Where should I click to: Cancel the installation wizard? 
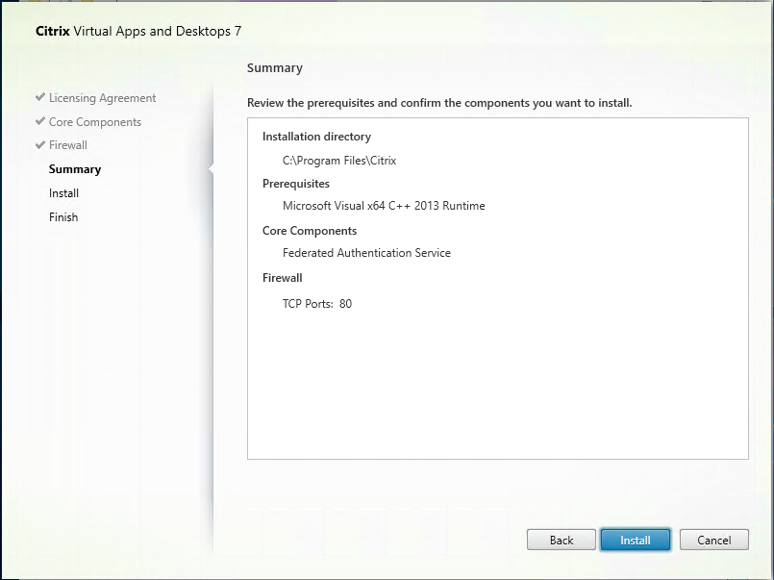click(713, 540)
